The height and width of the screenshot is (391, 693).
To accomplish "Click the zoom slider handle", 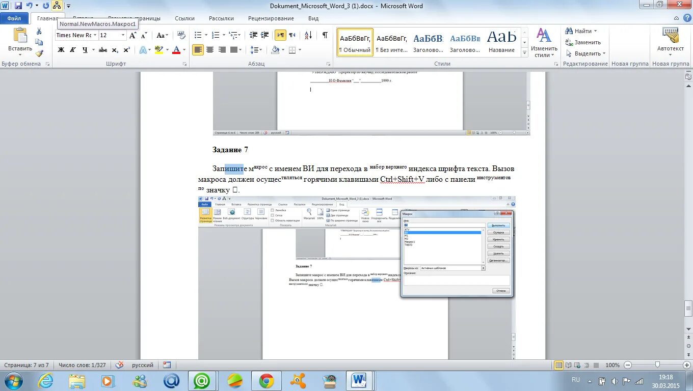I will click(x=658, y=365).
